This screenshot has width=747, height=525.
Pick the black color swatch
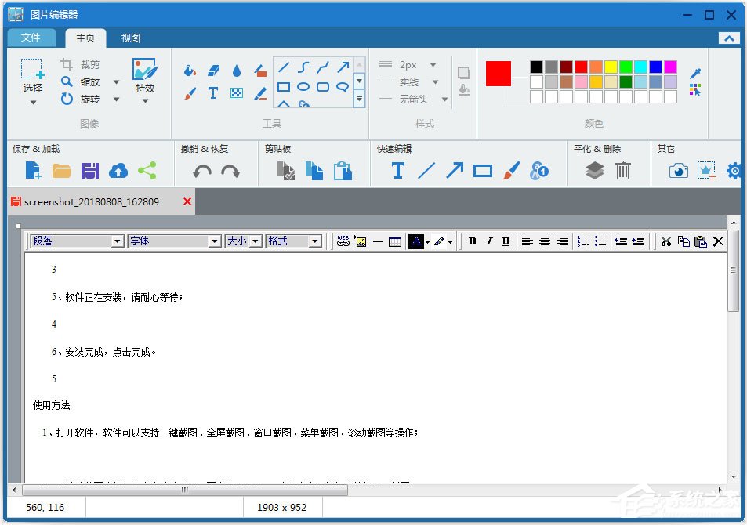point(536,67)
